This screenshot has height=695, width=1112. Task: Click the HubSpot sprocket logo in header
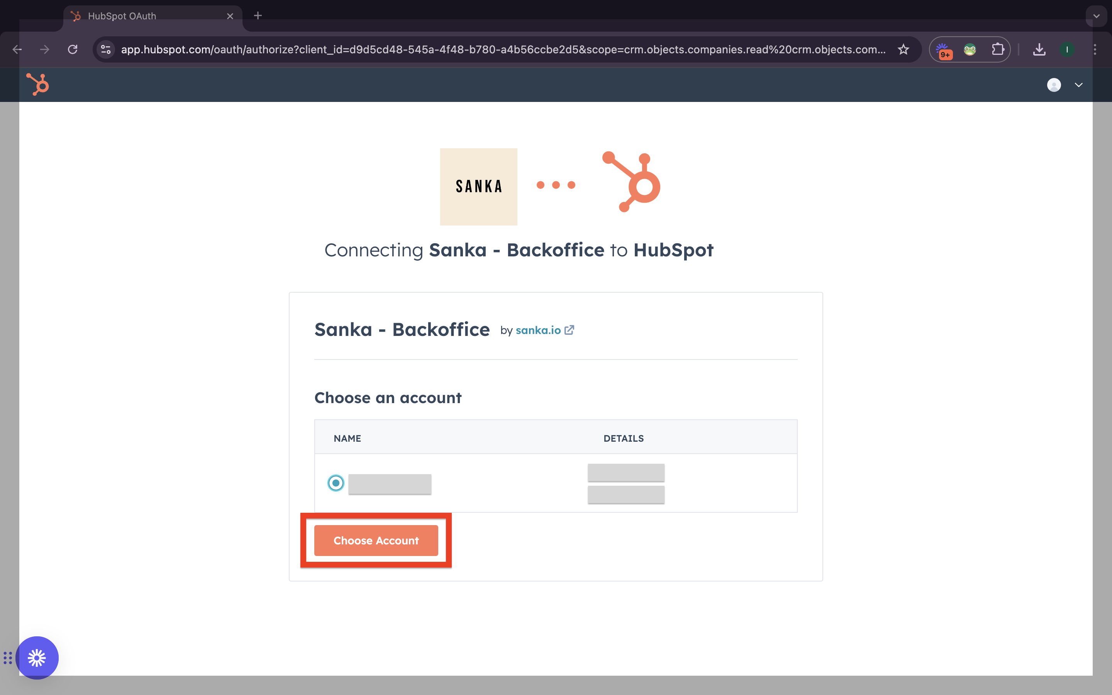pos(38,85)
